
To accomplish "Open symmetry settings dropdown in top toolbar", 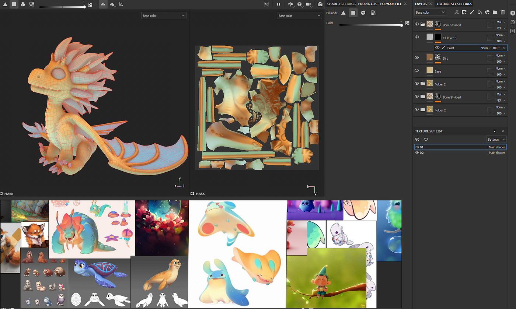I will 112,5.
